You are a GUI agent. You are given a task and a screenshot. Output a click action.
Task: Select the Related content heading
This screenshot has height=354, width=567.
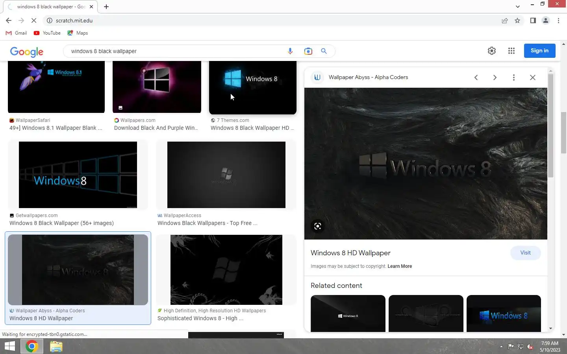pyautogui.click(x=336, y=286)
